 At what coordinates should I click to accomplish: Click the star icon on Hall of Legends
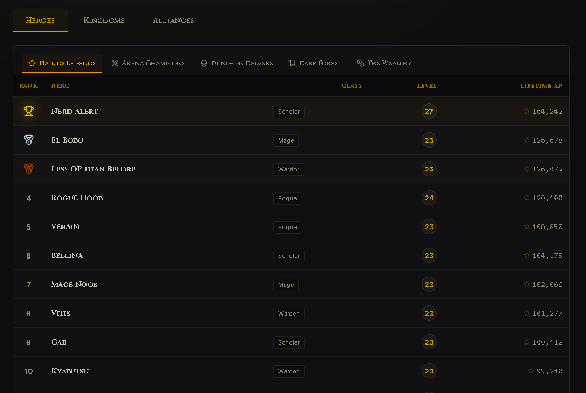point(32,63)
